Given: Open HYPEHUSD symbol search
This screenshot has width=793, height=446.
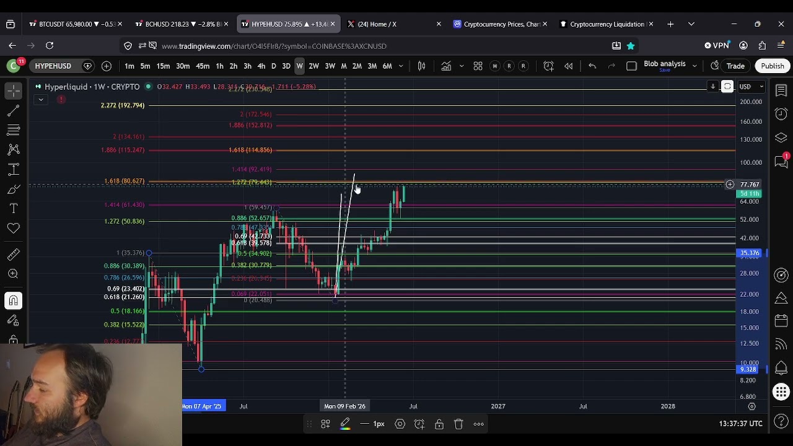Looking at the screenshot, I should point(53,66).
